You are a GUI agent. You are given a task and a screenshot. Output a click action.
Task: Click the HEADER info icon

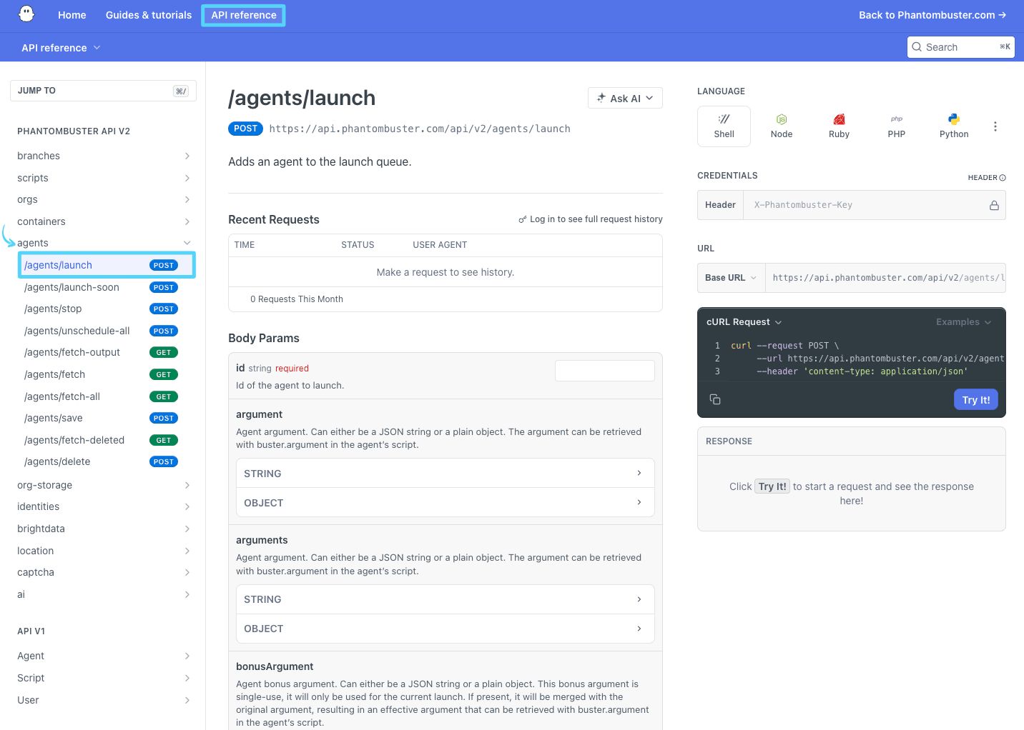tap(1003, 178)
